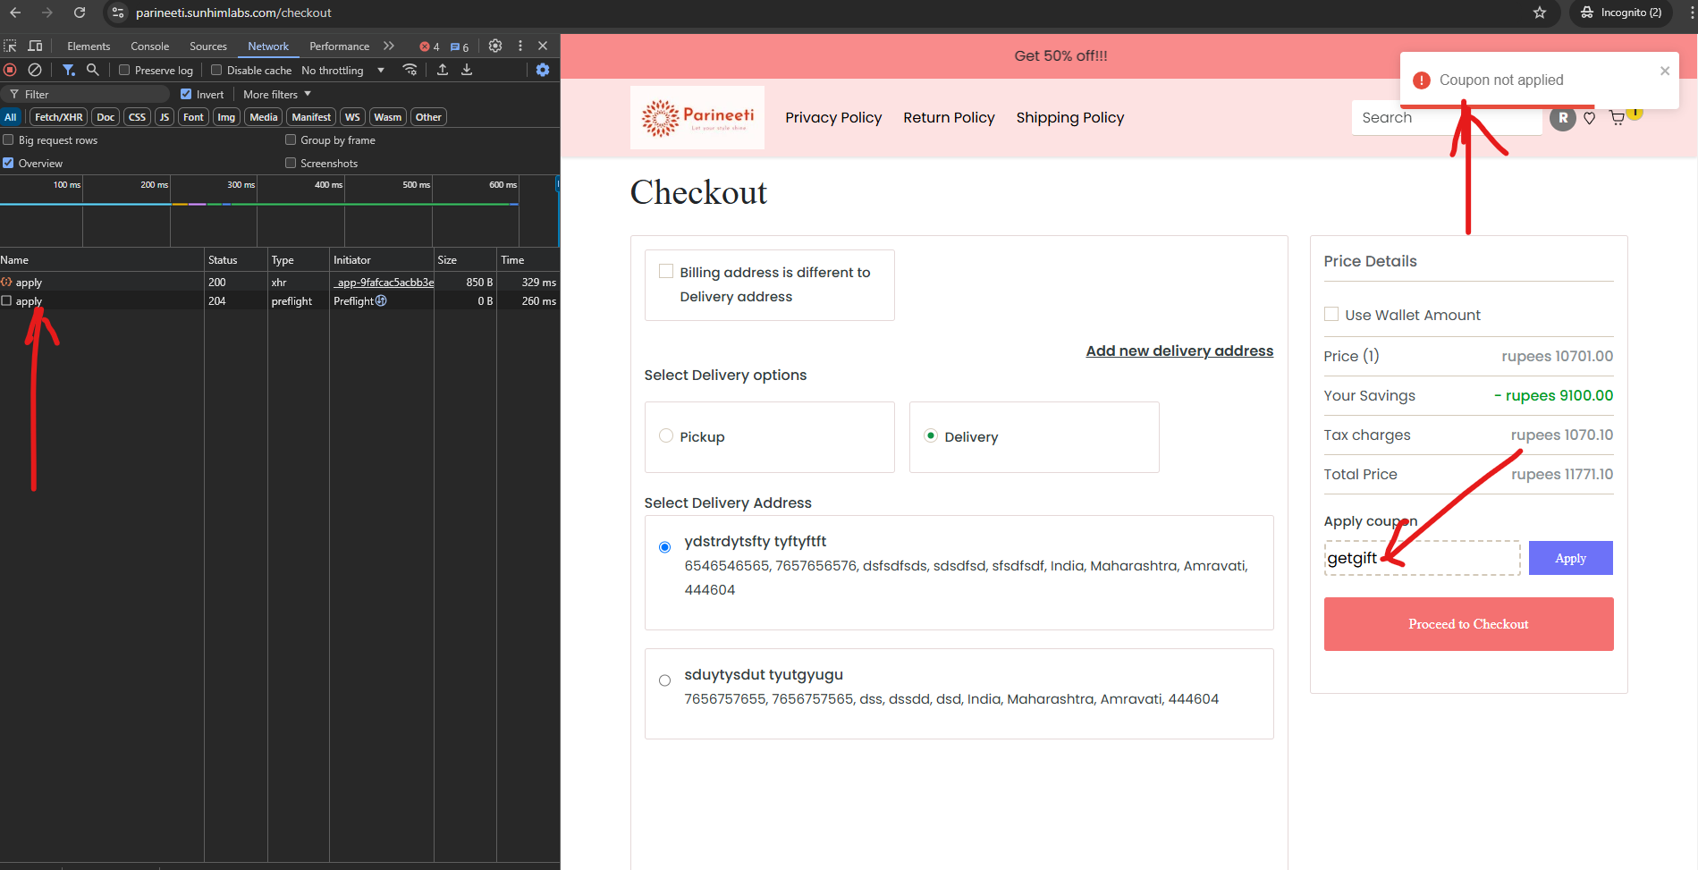Filter requests by Img type
The image size is (1698, 870).
click(226, 117)
